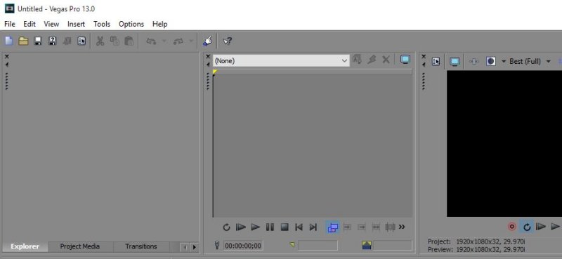Click the Trimmer Fit to Fill double-arrow icon

click(376, 227)
